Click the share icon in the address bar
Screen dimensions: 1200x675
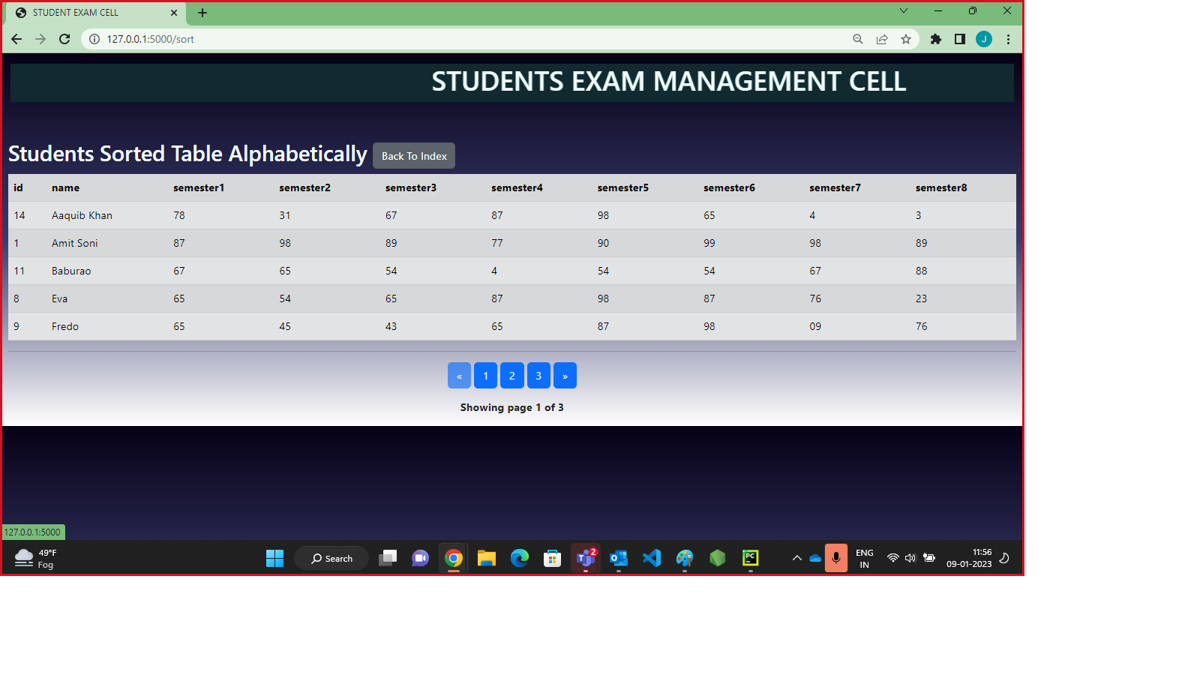point(882,39)
